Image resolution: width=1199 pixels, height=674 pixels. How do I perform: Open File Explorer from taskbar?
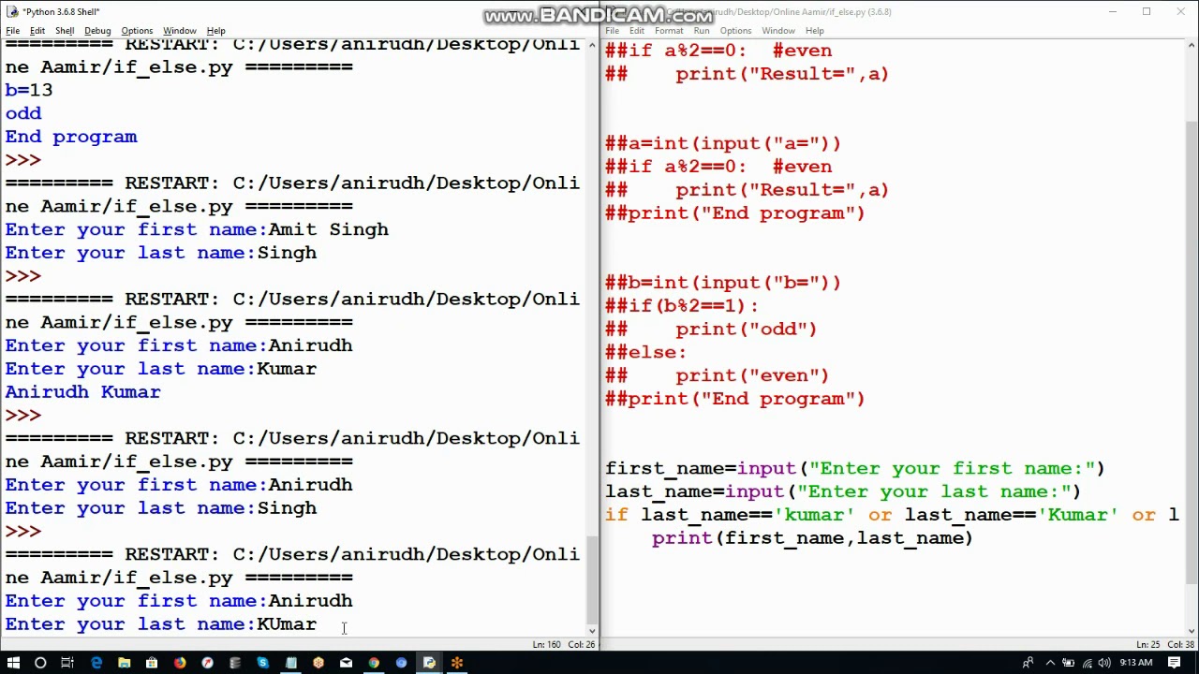point(124,663)
